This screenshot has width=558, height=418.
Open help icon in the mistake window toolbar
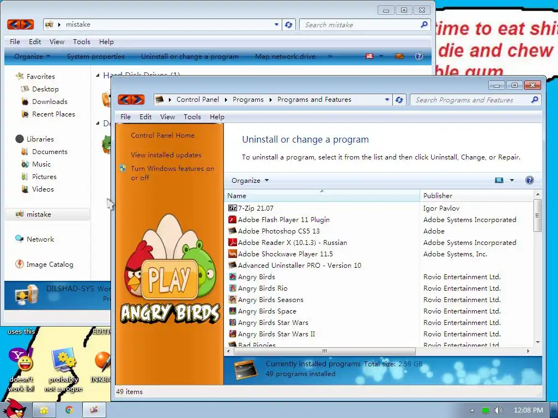(x=419, y=56)
